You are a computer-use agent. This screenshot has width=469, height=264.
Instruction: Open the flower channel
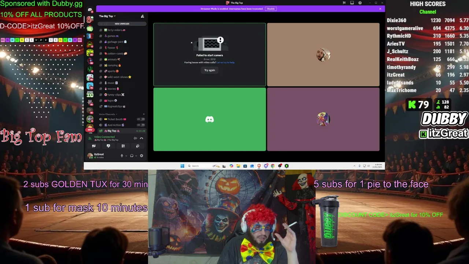(122, 48)
